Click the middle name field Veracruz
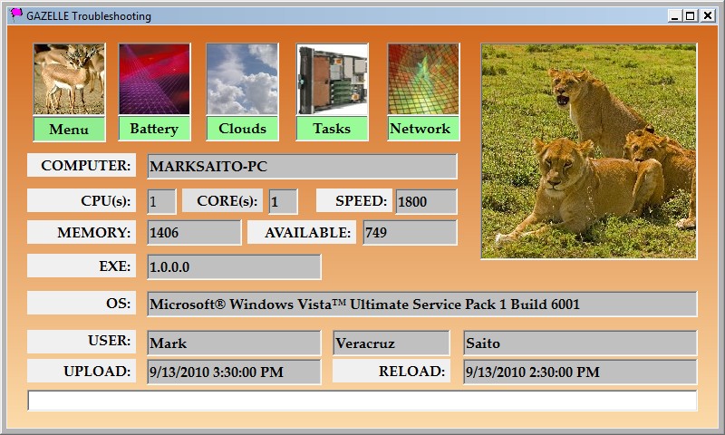This screenshot has width=725, height=435. click(391, 343)
